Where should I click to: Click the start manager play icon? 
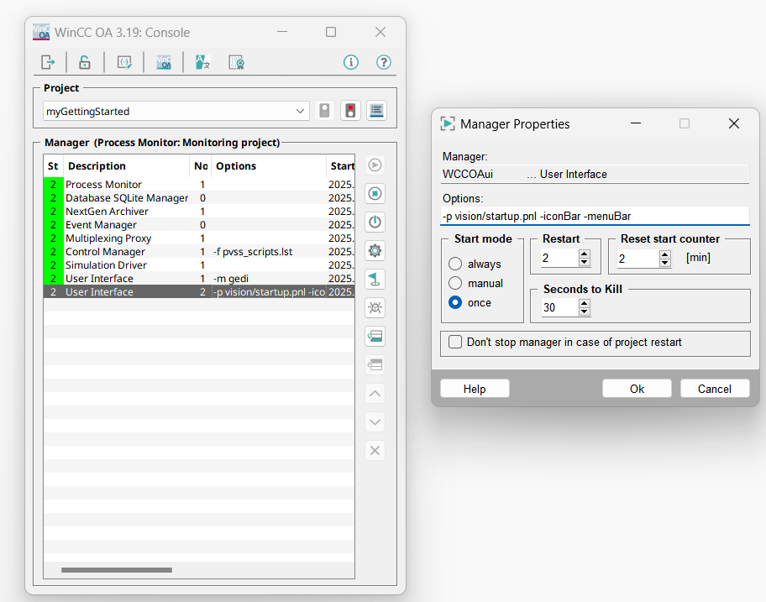[375, 165]
